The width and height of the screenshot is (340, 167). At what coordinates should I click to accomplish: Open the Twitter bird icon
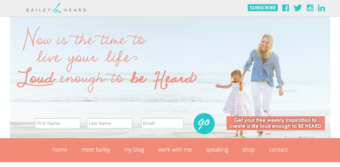click(x=298, y=8)
